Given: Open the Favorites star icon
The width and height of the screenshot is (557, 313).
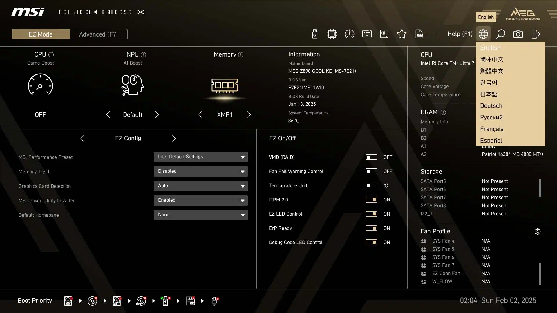Looking at the screenshot, I should click(402, 34).
